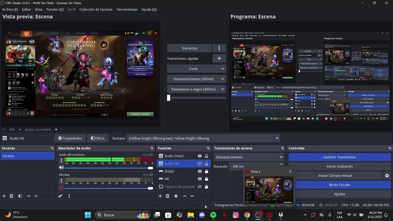Show the Captura de pantalla source
Screen dimensions: 393x221
200,187
